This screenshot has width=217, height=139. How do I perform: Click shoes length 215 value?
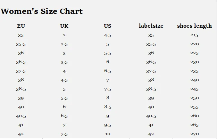[194, 35]
